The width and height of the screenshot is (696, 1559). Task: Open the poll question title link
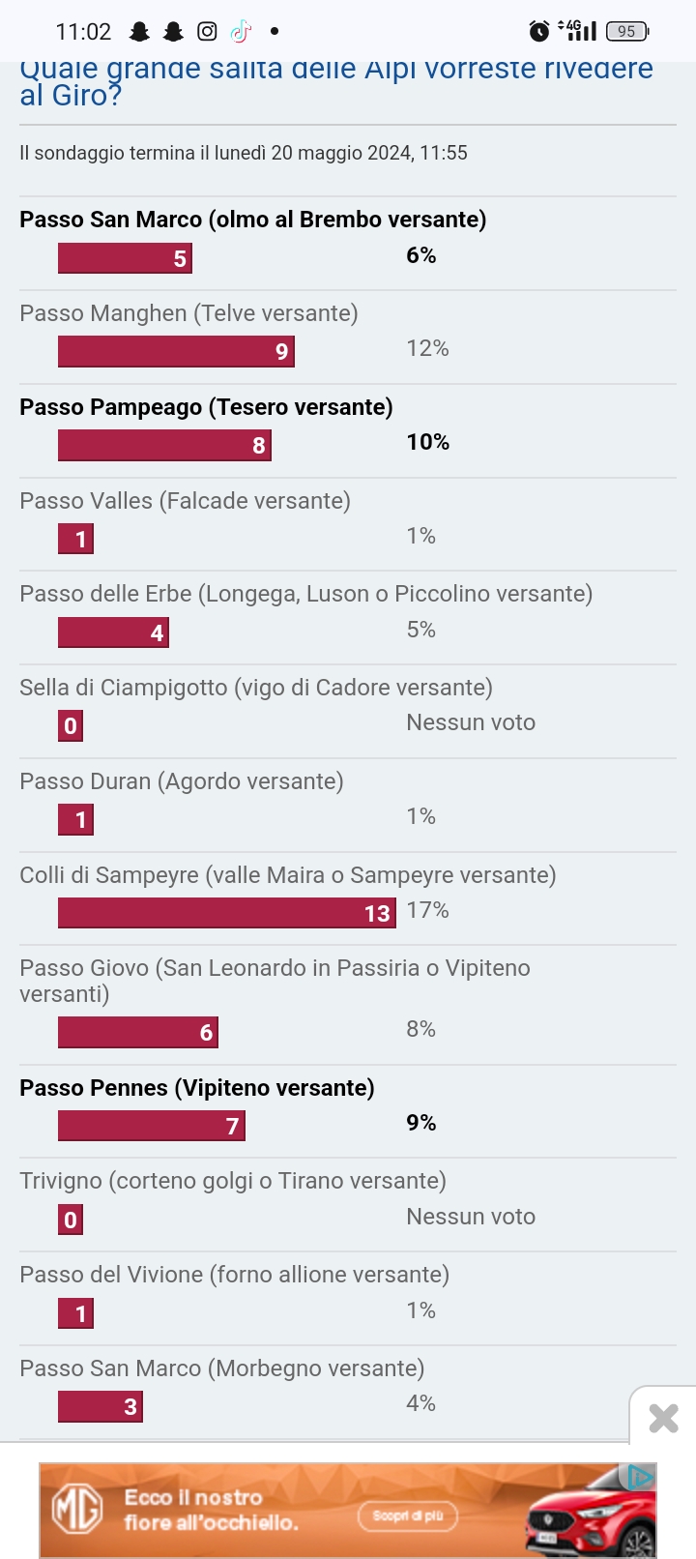coord(335,81)
